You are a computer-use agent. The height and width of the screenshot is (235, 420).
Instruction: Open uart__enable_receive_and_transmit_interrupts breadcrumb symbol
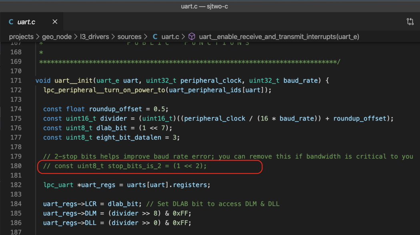279,37
